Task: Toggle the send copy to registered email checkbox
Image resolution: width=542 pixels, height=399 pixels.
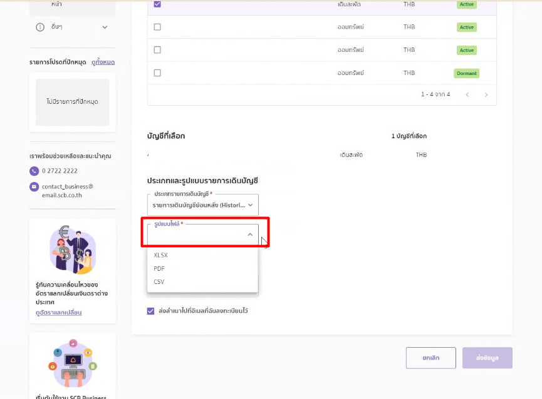Action: click(151, 311)
